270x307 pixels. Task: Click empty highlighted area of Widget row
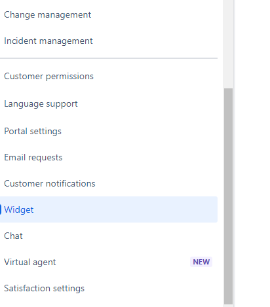coord(126,209)
